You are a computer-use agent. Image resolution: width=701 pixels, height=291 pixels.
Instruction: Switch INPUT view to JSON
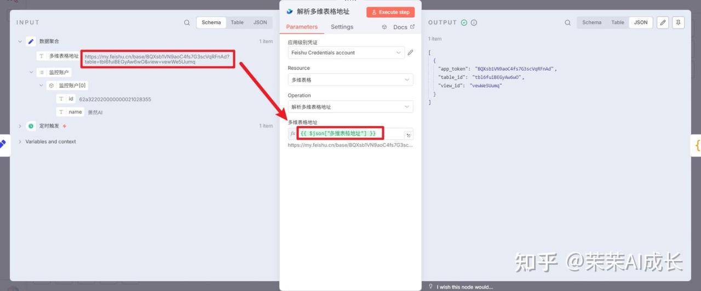point(260,22)
